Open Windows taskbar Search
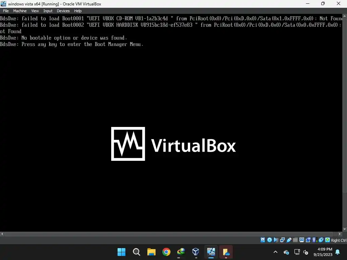347x260 pixels. [136, 252]
